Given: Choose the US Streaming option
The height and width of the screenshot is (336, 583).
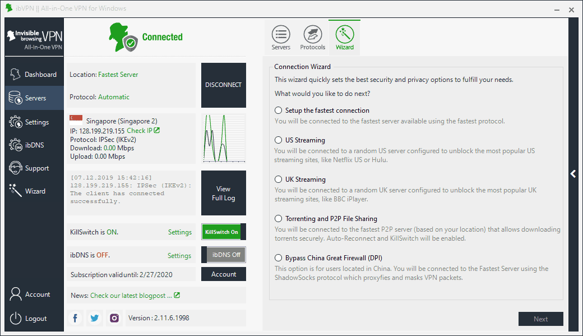Looking at the screenshot, I should [278, 140].
